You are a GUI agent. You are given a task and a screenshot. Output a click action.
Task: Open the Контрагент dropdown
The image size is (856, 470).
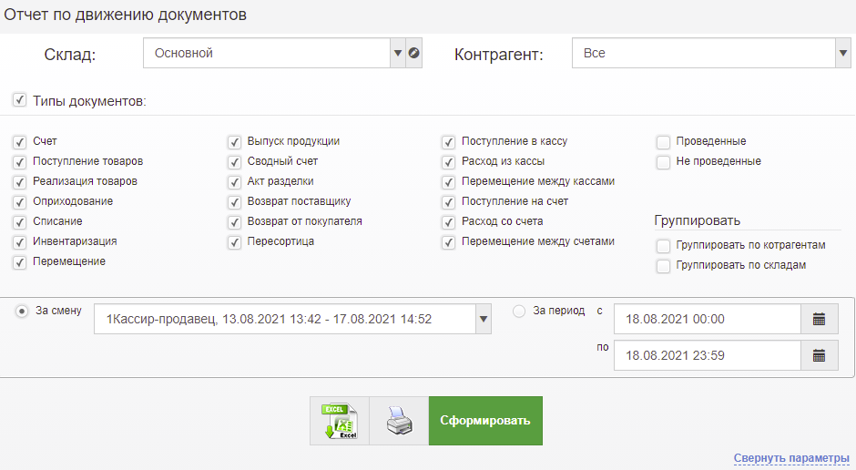(842, 53)
